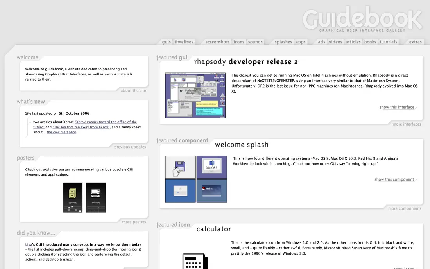
Task: Click the 'featured component' section label
Action: [182, 141]
